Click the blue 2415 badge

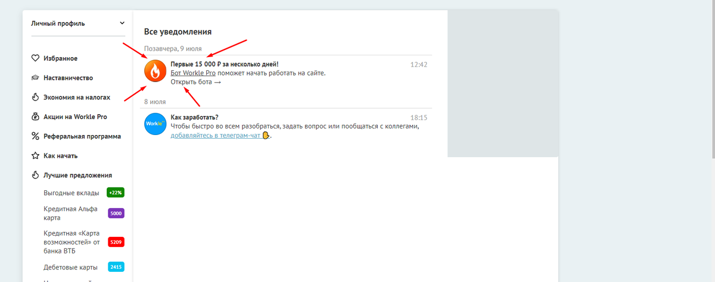[116, 267]
